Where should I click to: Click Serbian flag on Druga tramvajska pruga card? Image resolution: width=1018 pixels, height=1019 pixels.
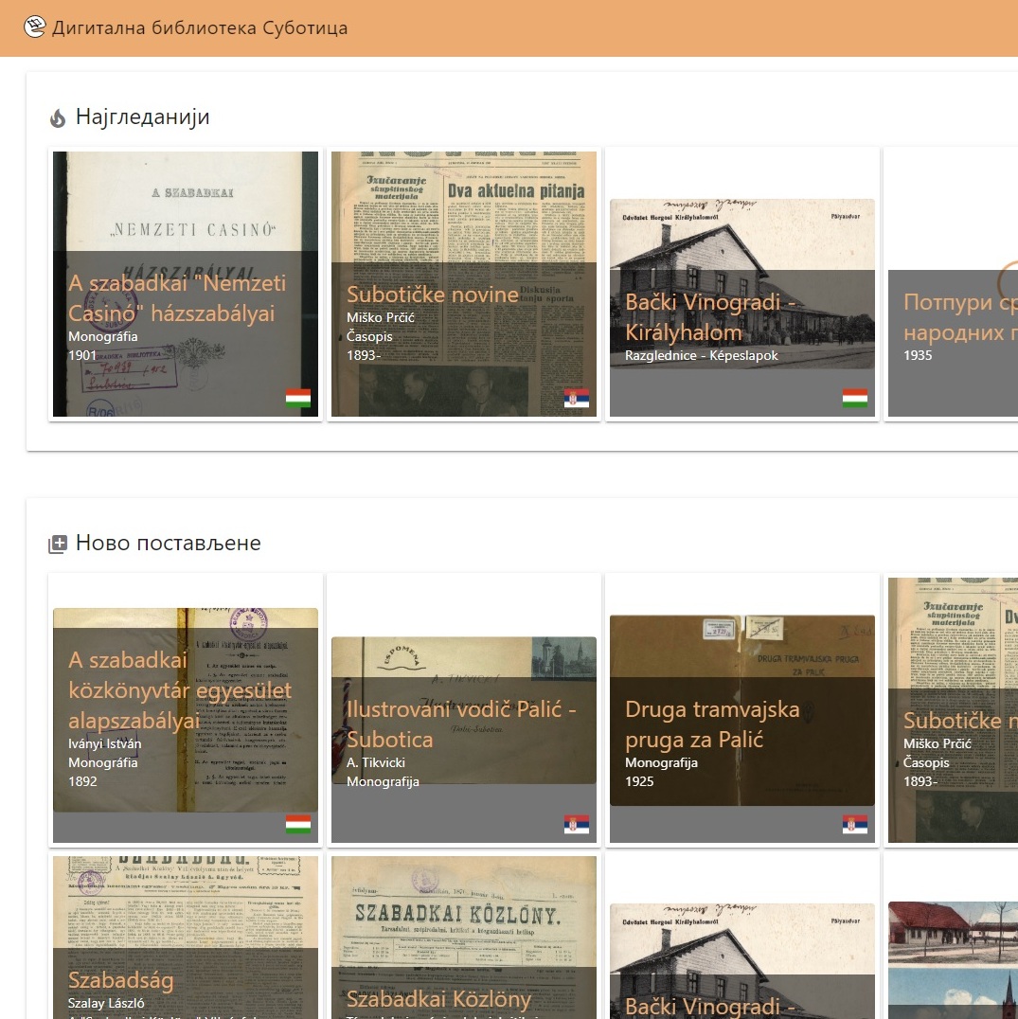[855, 824]
